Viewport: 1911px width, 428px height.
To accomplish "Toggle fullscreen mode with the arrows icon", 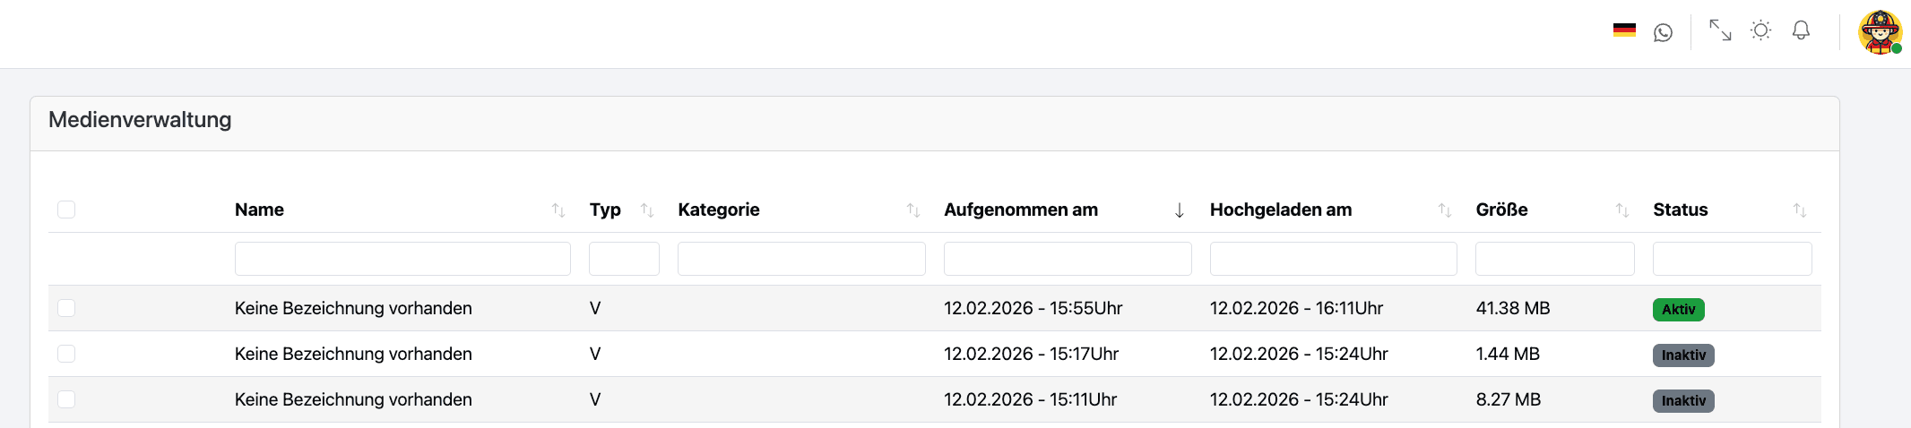I will coord(1719,30).
